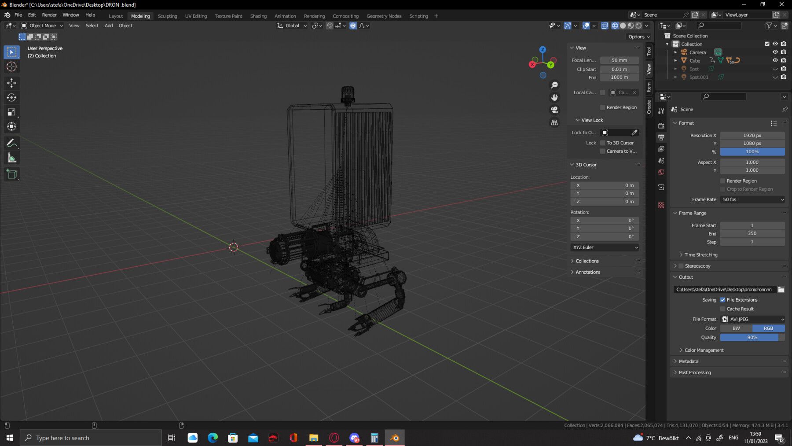
Task: Switch to the Shading workspace tab
Action: click(x=258, y=16)
